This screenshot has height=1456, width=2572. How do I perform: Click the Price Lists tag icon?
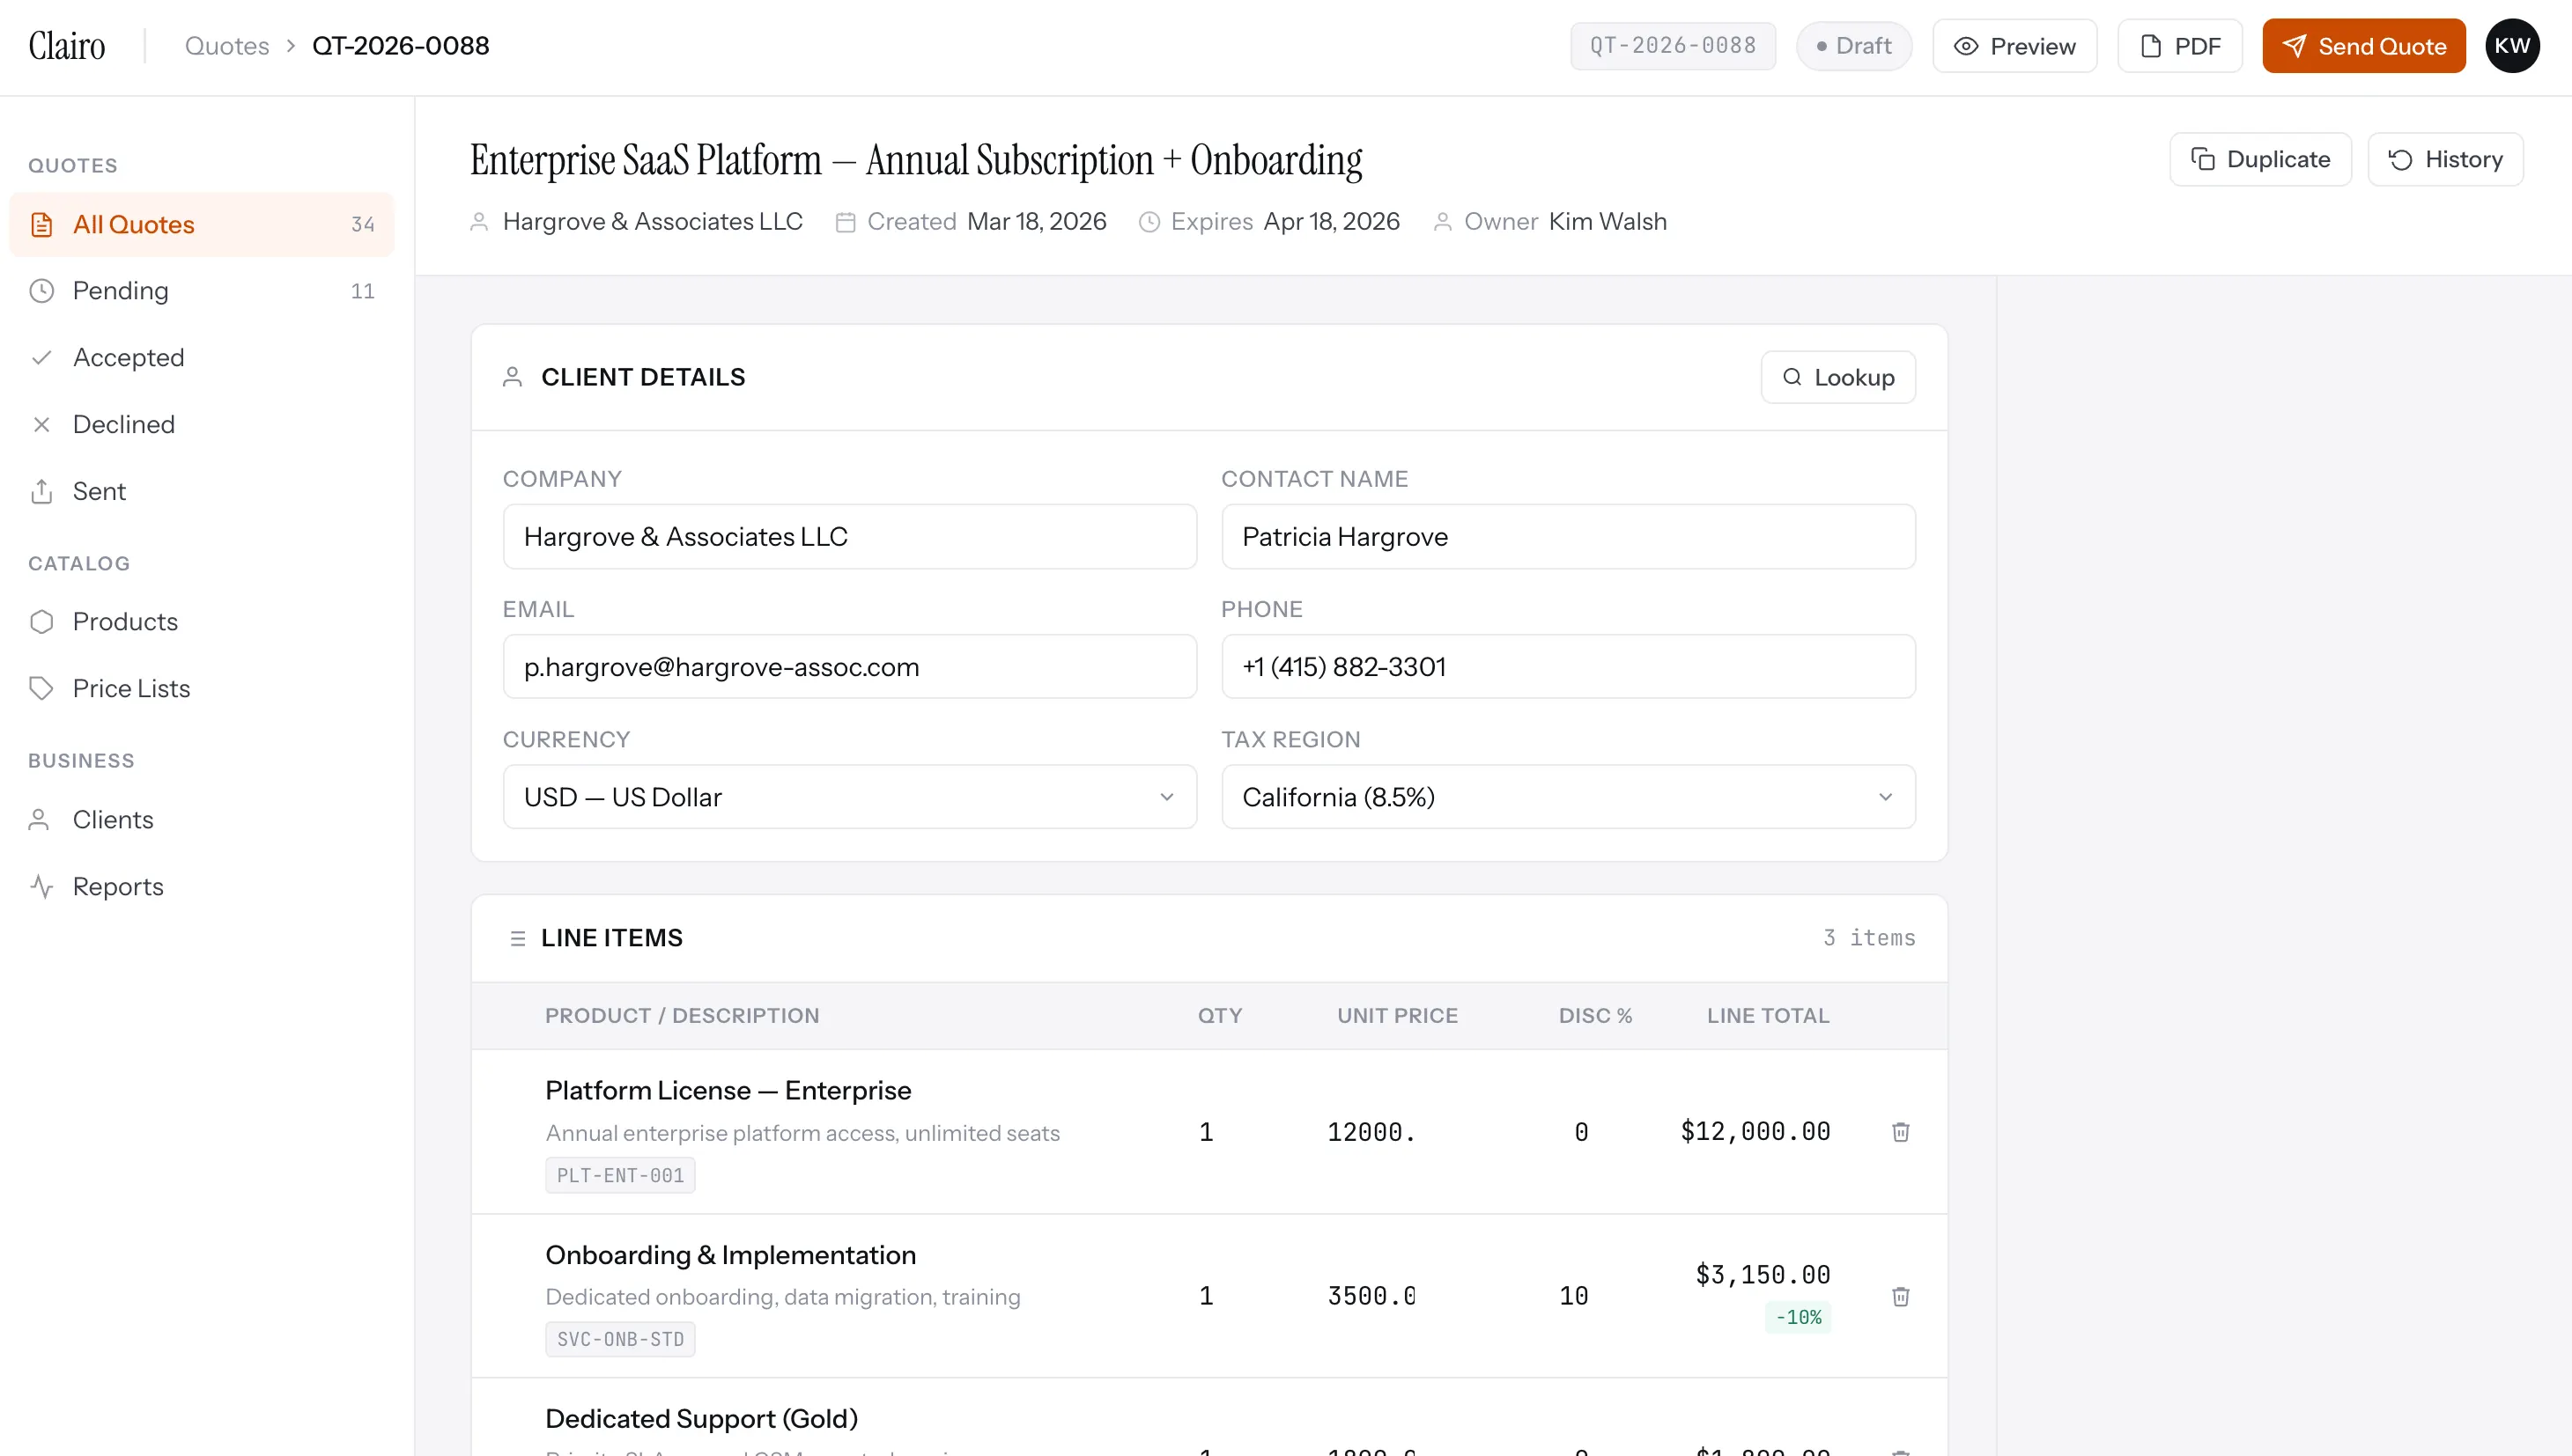tap(41, 689)
